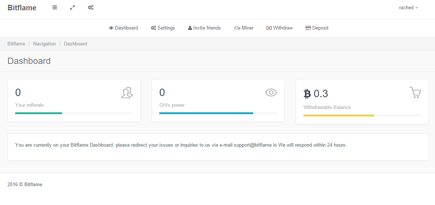The height and width of the screenshot is (205, 435).
Task: Click the credit card icon beside Deposit
Action: pos(308,28)
